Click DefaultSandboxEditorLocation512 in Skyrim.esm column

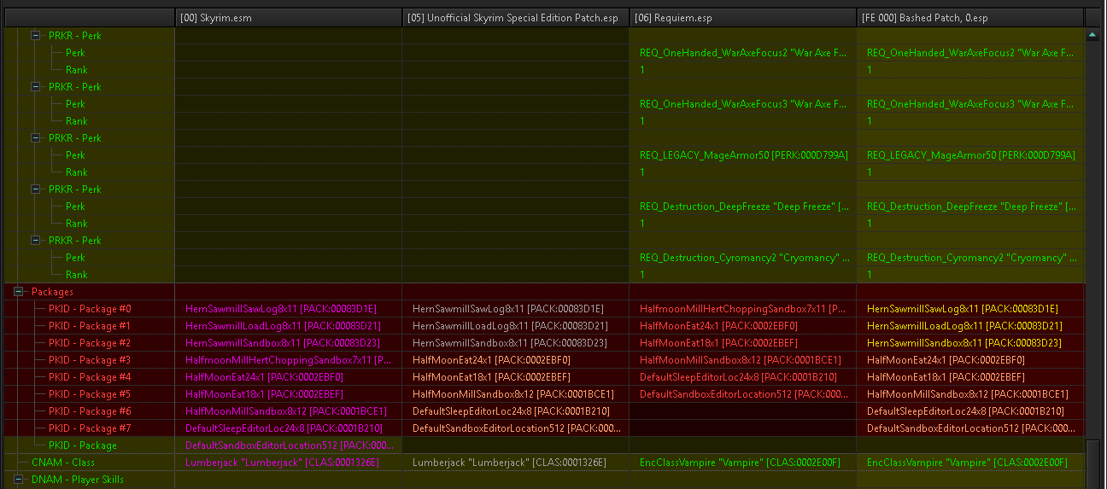[x=289, y=445]
